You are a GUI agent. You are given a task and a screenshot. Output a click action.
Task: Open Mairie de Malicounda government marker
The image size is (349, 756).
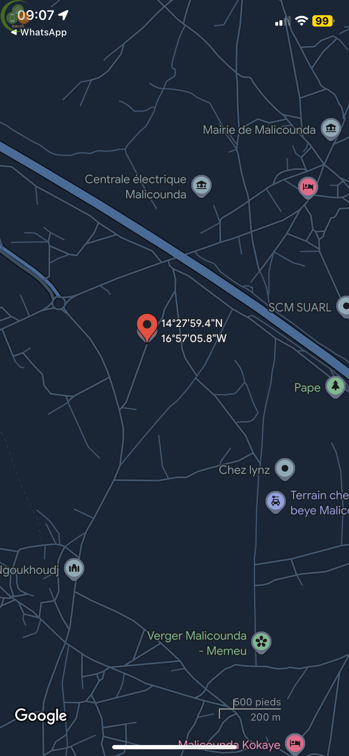coord(331,128)
